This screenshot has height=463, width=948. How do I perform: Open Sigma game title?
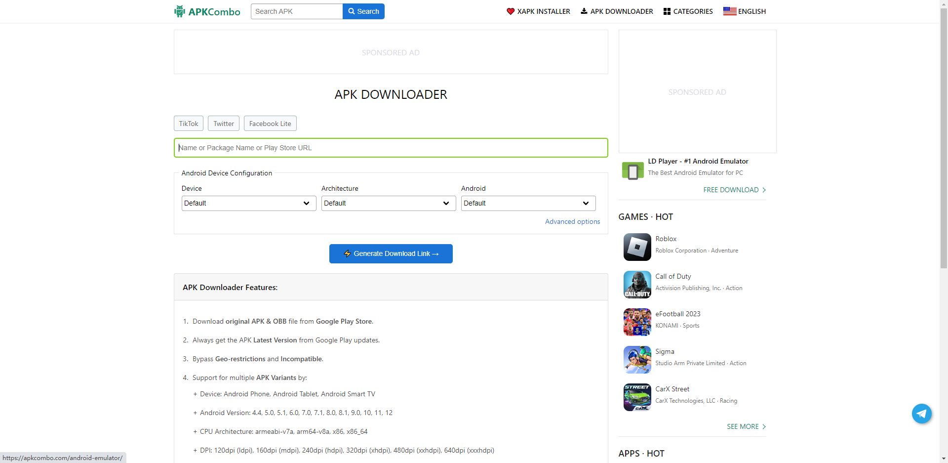coord(665,351)
